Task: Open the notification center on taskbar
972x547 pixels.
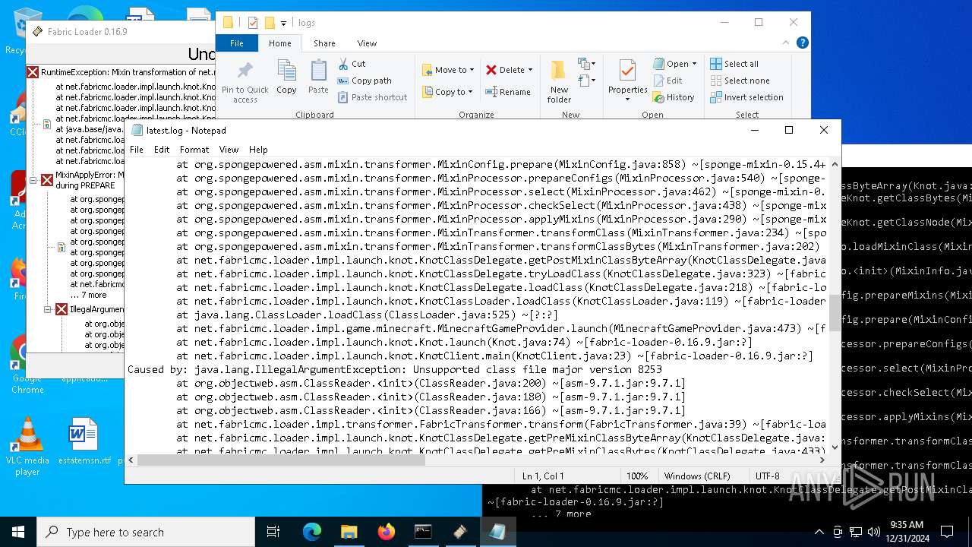Action: [947, 532]
